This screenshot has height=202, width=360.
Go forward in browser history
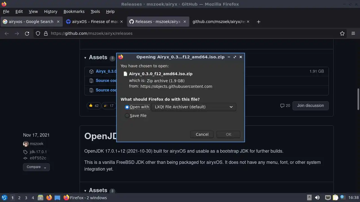17,33
